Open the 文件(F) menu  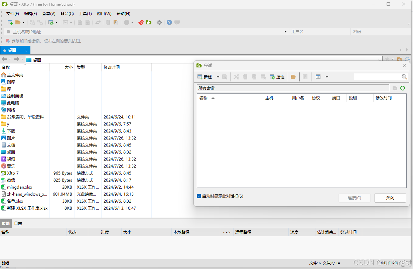pos(13,14)
